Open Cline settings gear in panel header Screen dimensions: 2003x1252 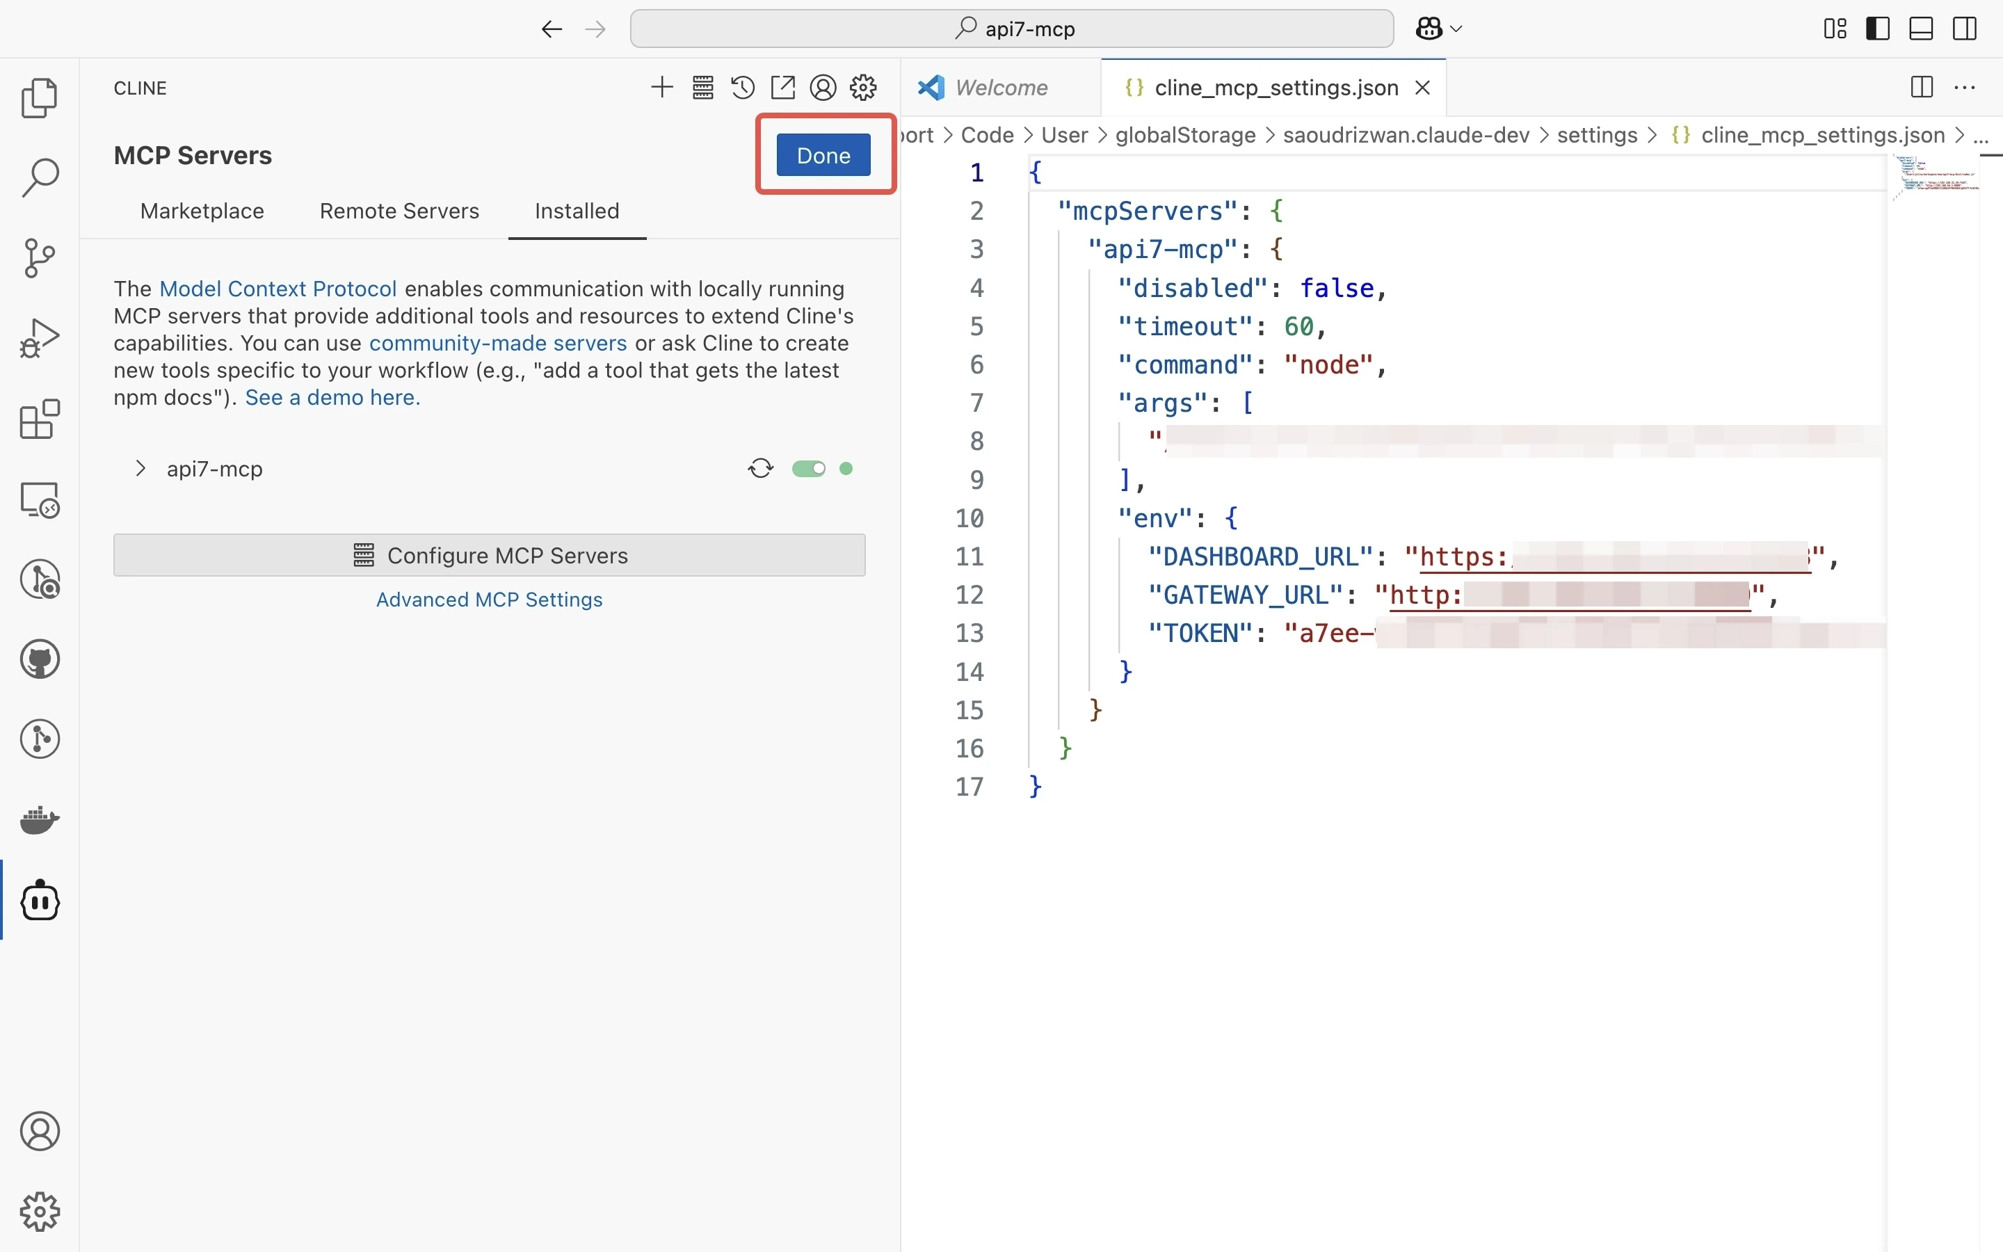point(863,87)
